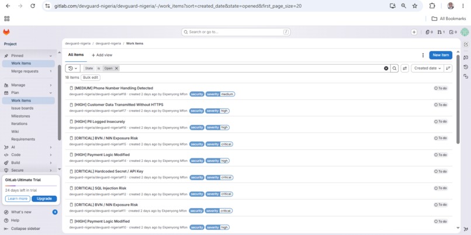Open the SQL Injection Risk item
471x235 pixels.
click(x=101, y=188)
